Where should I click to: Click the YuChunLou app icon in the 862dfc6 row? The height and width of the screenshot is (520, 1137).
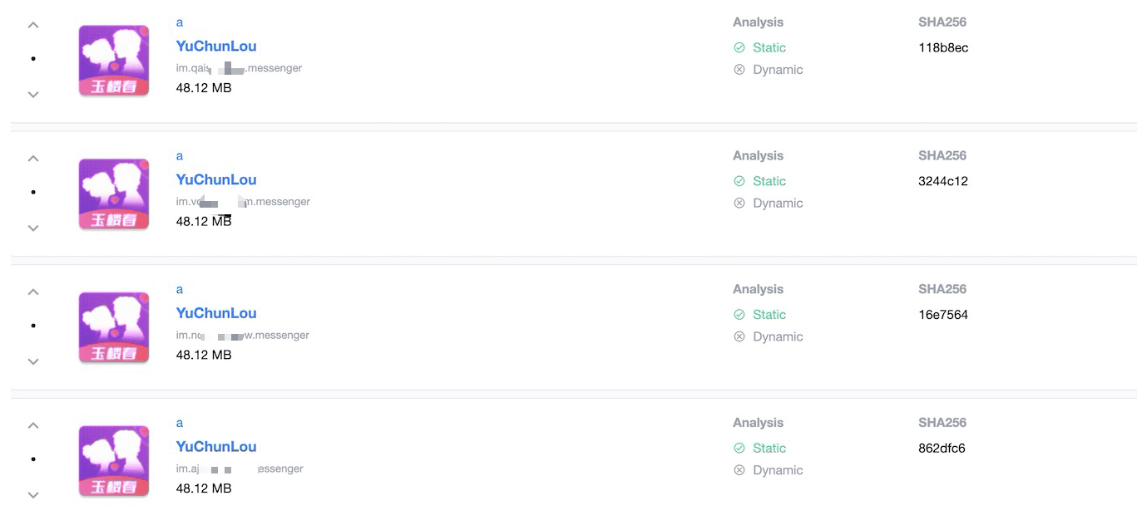pyautogui.click(x=114, y=460)
